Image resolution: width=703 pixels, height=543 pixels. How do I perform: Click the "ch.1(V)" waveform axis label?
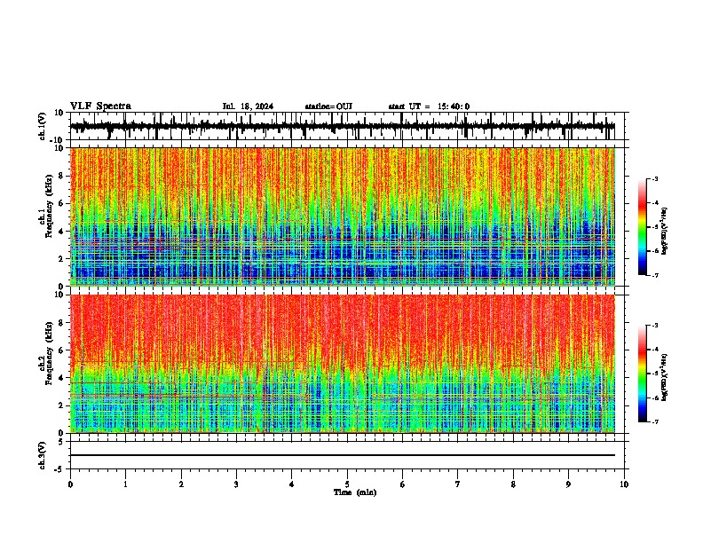click(x=43, y=126)
